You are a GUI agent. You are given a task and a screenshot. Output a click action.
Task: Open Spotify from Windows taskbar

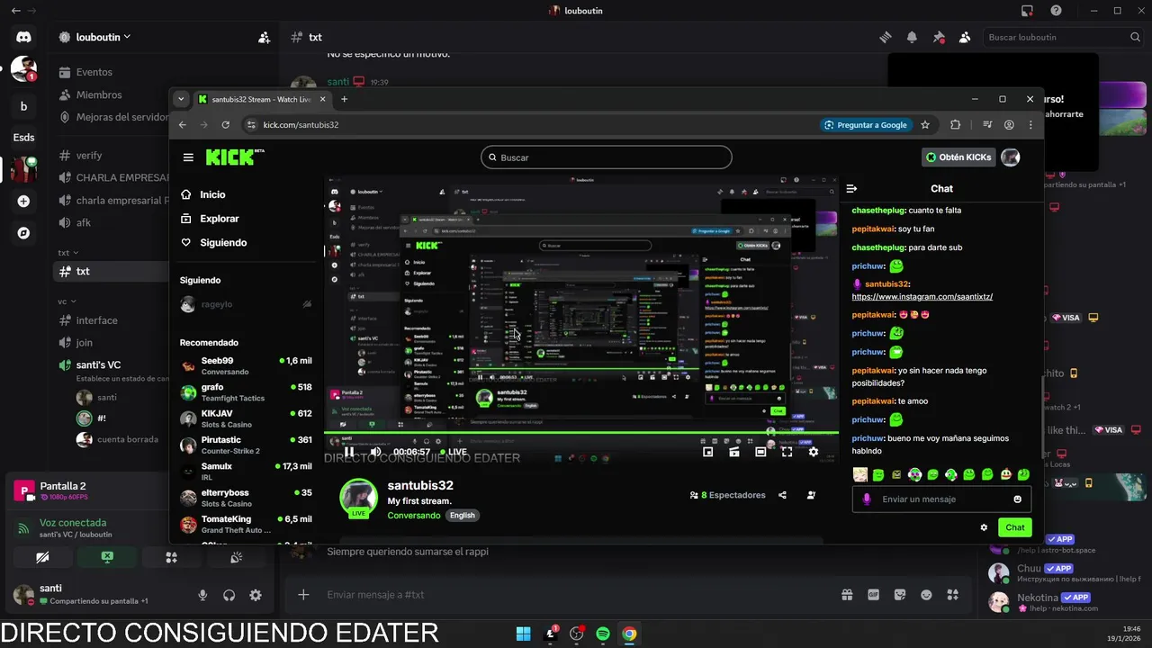click(603, 634)
